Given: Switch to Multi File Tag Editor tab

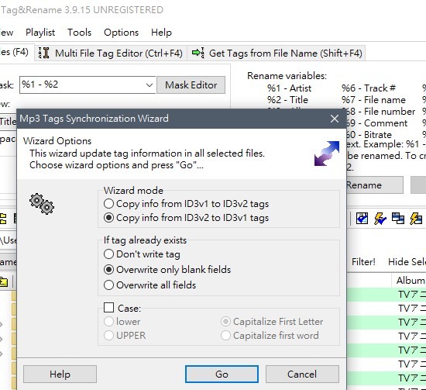Looking at the screenshot, I should [x=111, y=53].
